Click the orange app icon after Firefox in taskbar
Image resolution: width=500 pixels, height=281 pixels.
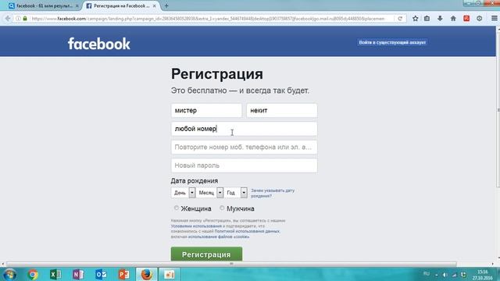pos(170,274)
